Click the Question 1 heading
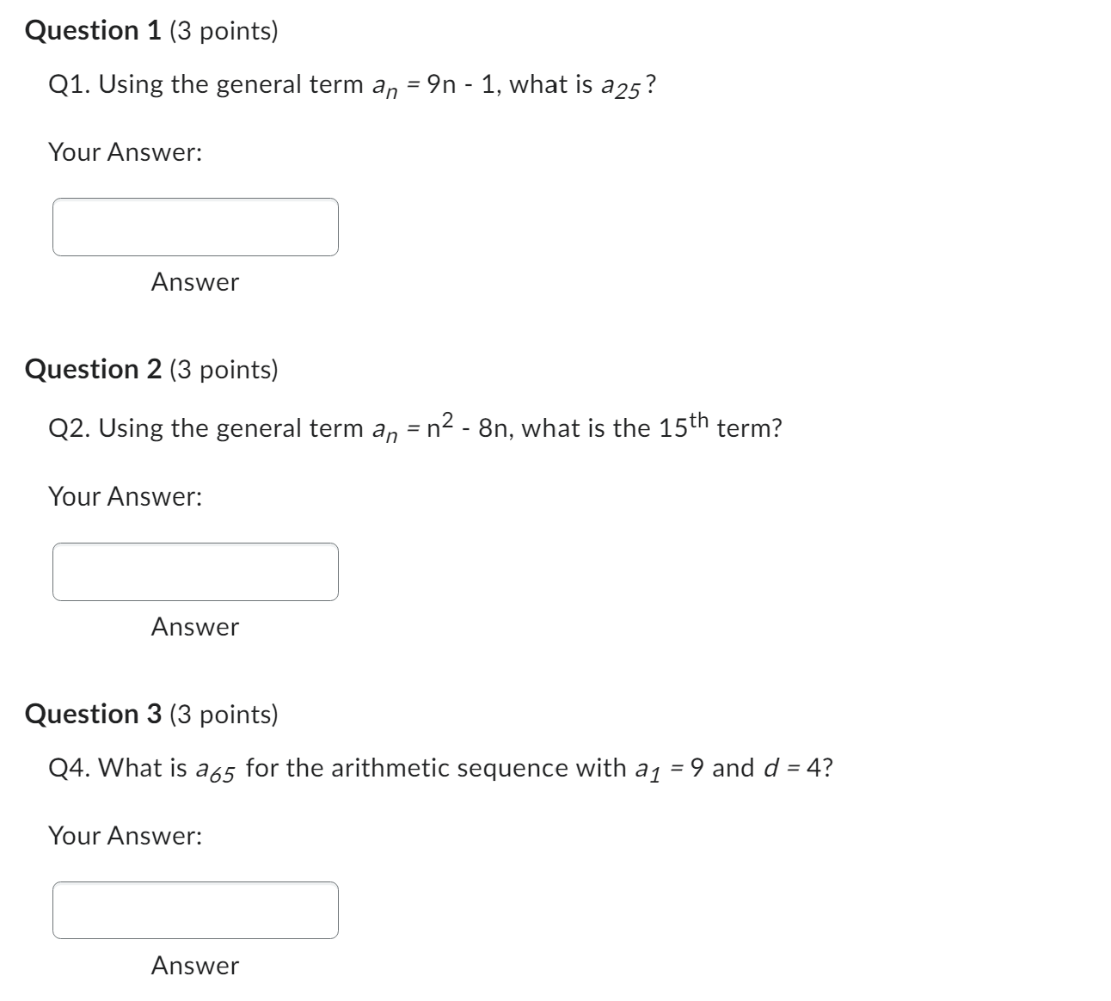1111x1001 pixels. tap(92, 30)
